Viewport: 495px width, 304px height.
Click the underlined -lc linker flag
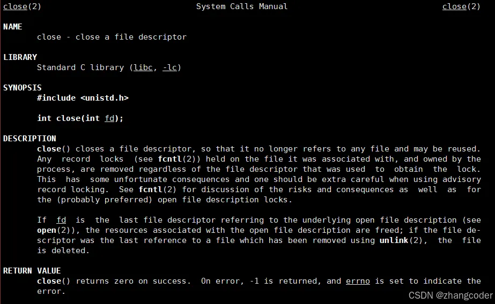[169, 67]
